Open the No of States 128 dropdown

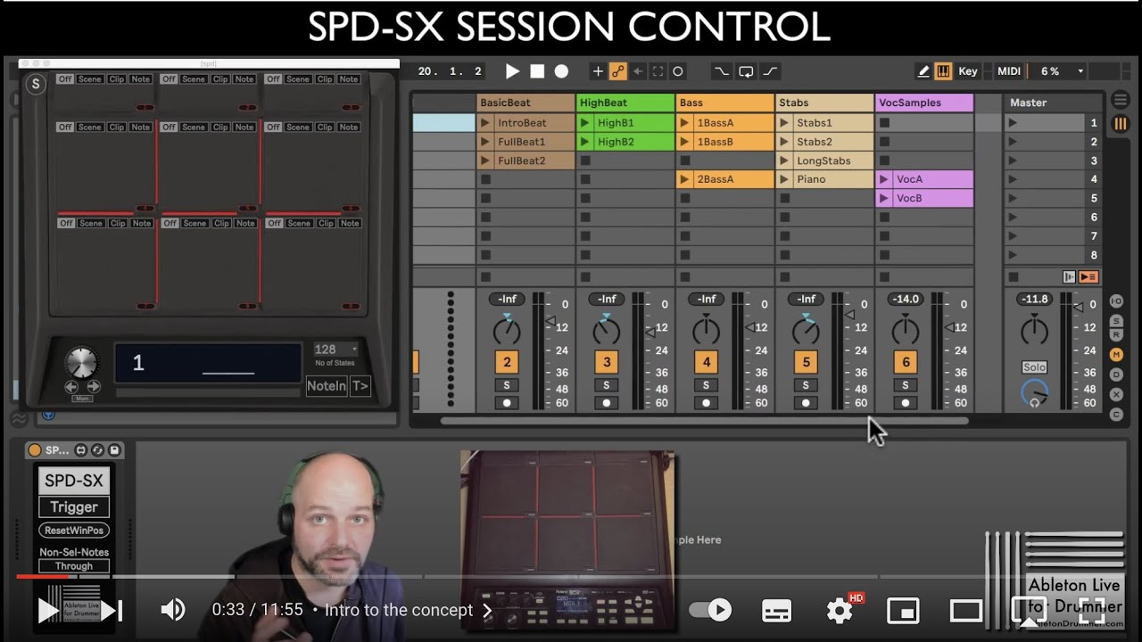click(x=336, y=350)
